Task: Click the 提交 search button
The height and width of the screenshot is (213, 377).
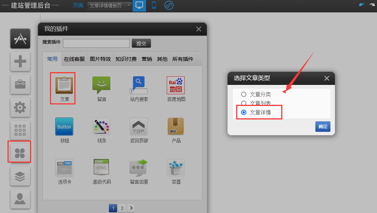Action: [141, 44]
